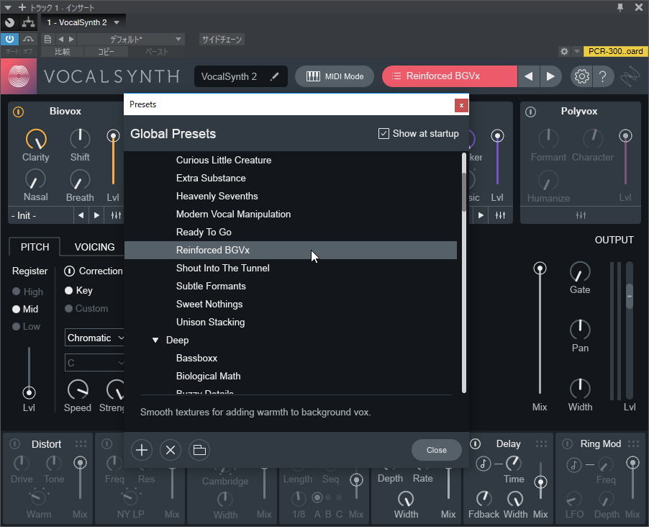Toggle pitch Correction power

click(69, 271)
